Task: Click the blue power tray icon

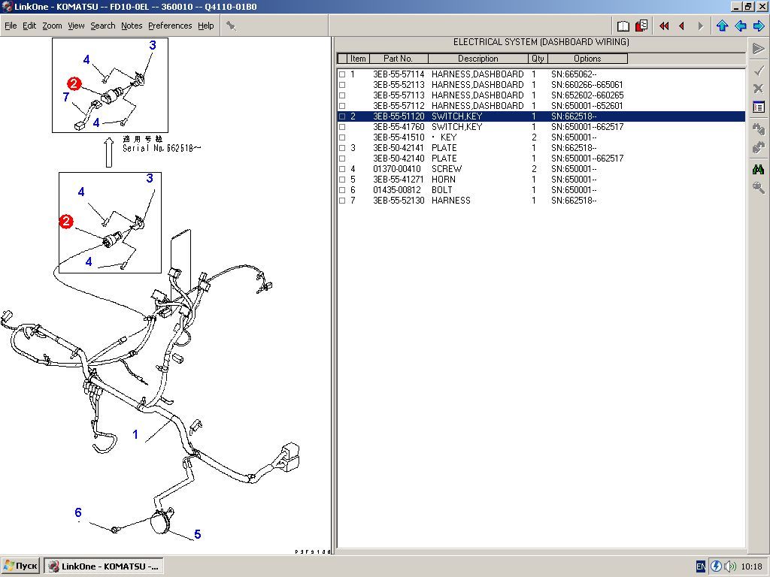Action: pos(716,566)
